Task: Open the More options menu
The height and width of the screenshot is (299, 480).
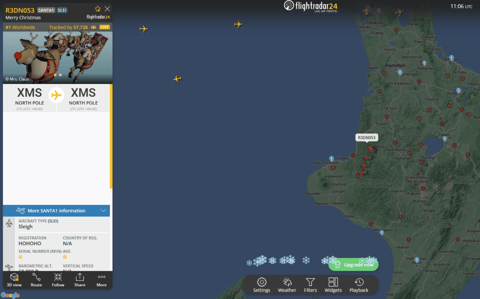Action: [x=102, y=280]
